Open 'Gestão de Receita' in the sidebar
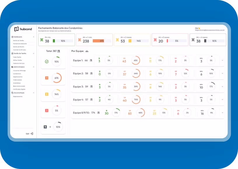The height and width of the screenshot is (169, 238). point(18,47)
